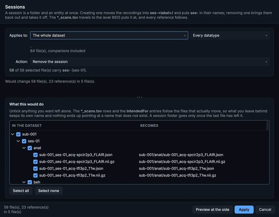Select file sub-001_ses-01_acq-spcir2p3_FLAIR.json
Image resolution: width=279 pixels, height=217 pixels.
pyautogui.click(x=76, y=155)
